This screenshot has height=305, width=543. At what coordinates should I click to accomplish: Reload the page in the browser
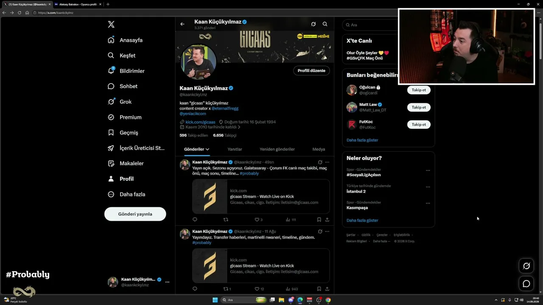19,13
